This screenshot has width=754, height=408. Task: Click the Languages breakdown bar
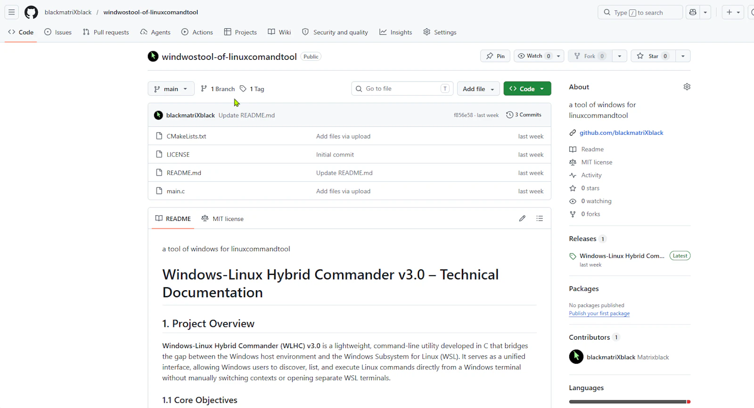click(x=630, y=402)
